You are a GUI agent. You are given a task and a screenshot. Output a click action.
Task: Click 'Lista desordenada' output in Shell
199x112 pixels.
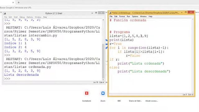point(21,75)
